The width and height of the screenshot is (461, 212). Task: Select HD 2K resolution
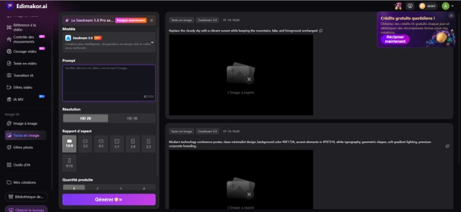86,119
